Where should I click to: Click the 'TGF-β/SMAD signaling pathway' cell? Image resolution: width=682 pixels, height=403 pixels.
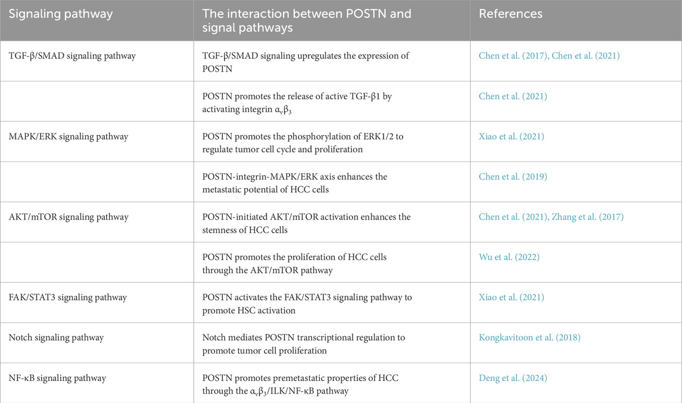tap(73, 56)
